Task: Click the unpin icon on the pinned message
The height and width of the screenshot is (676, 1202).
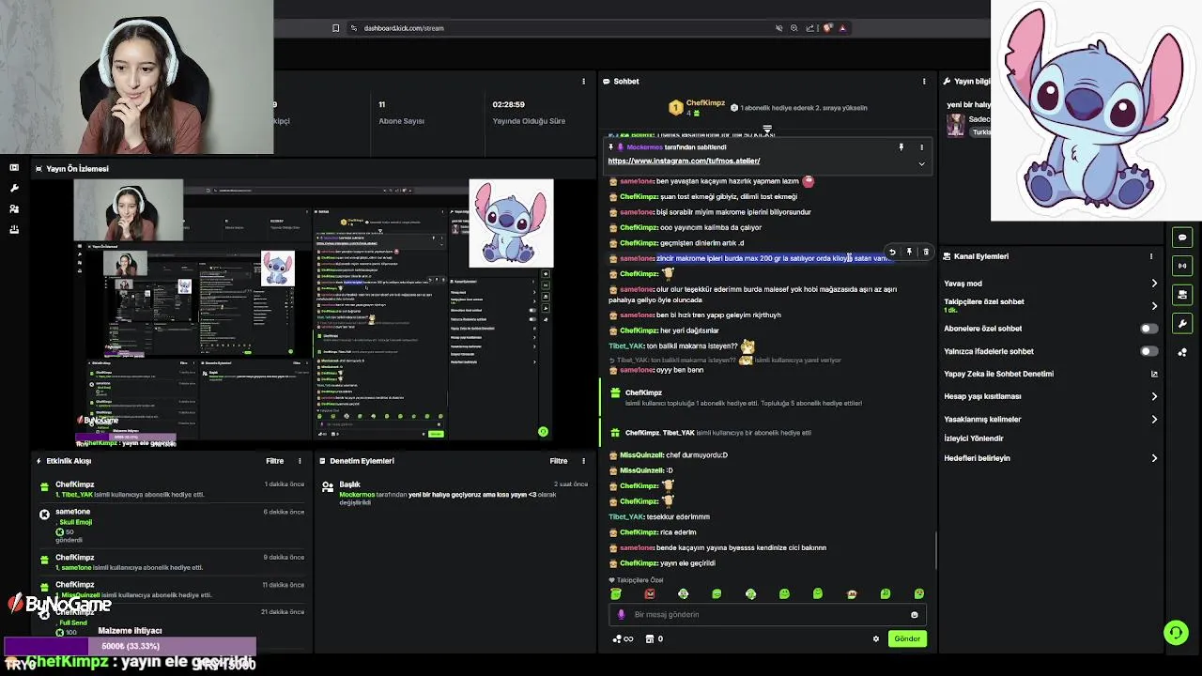Action: coord(901,147)
